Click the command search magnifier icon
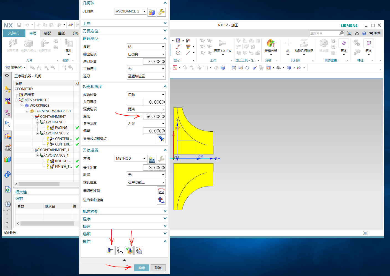Image resolution: width=390 pixels, height=276 pixels. [x=342, y=33]
